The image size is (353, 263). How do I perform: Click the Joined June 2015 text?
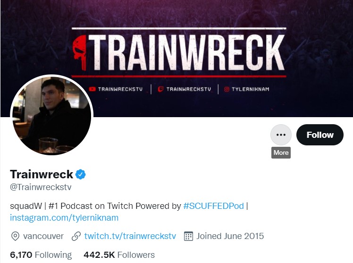point(230,236)
